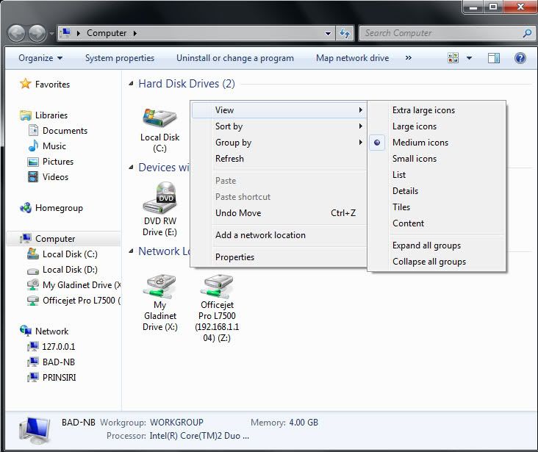Click the Search Computer input field
The width and height of the screenshot is (538, 452).
441,33
